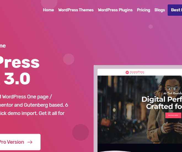The width and height of the screenshot is (182, 152).
Task: Click the WordPress One page description line
Action: pos(26,97)
